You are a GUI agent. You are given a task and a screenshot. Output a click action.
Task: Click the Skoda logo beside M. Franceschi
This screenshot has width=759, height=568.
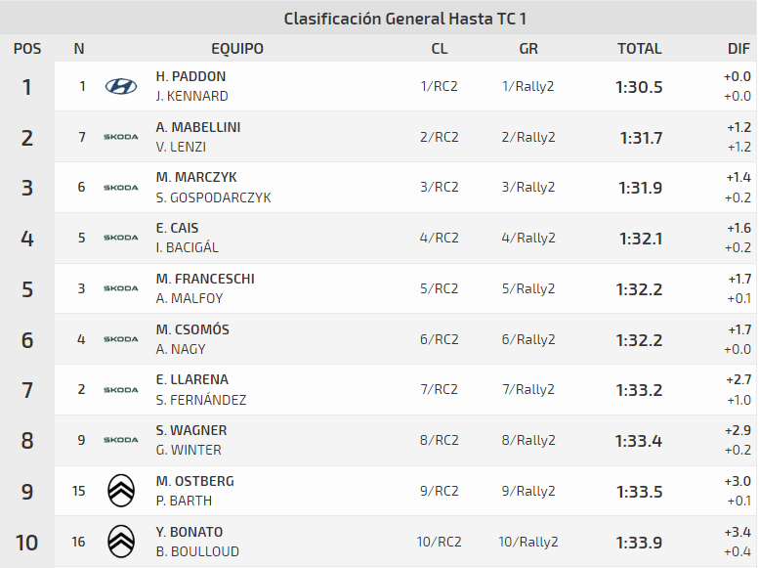(x=121, y=288)
